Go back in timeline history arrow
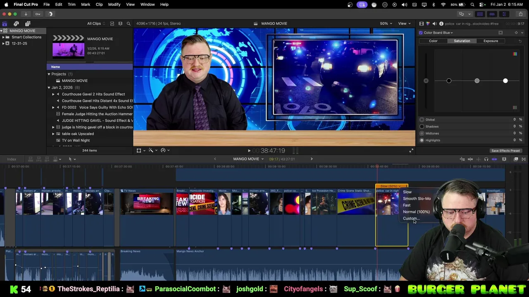This screenshot has width=529, height=297. tap(215, 159)
